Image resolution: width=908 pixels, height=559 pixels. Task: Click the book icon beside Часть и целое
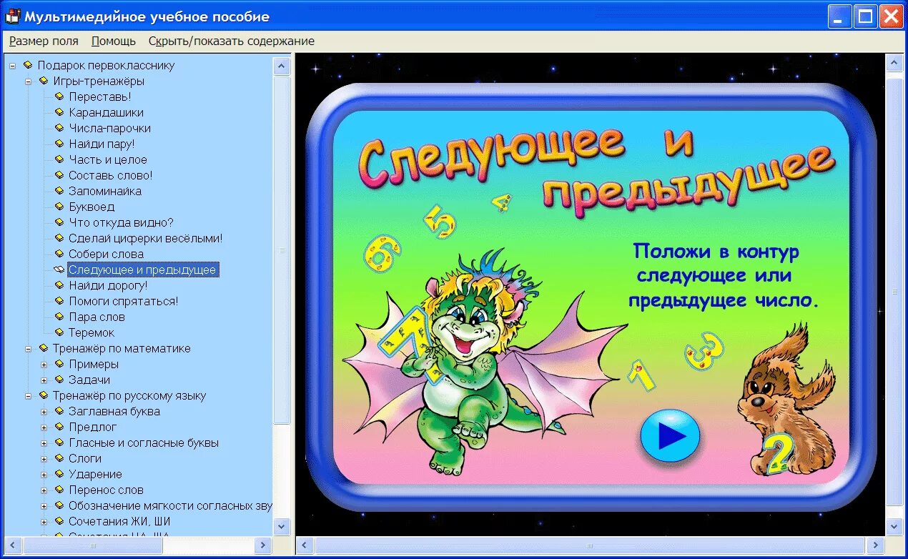59,159
